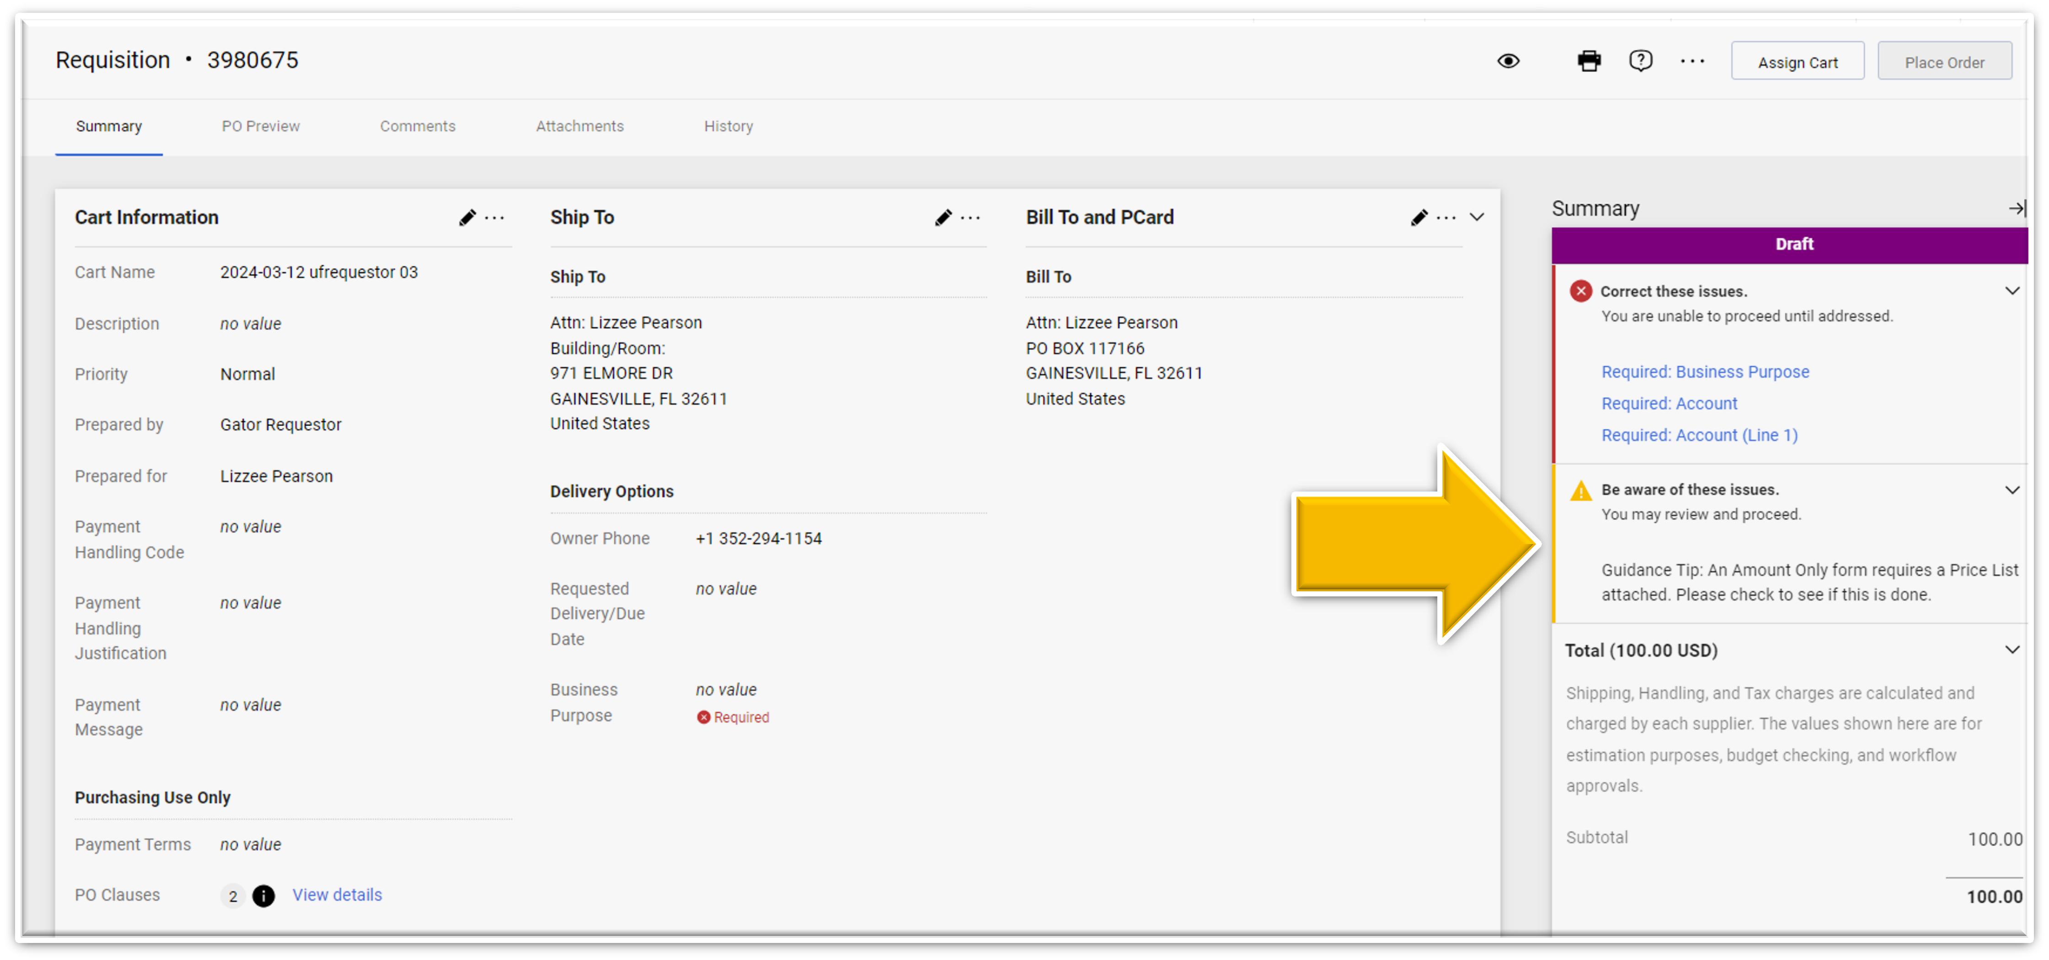Switch to the PO Preview tab
This screenshot has width=2049, height=960.
coord(260,127)
